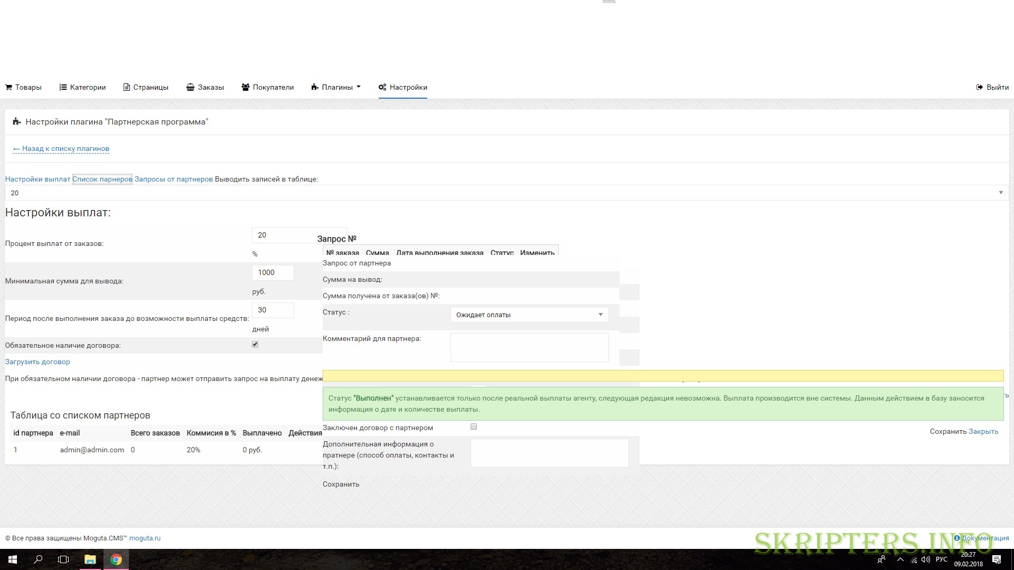Viewport: 1014px width, 570px height.
Task: Open the Заказы section
Action: [205, 87]
